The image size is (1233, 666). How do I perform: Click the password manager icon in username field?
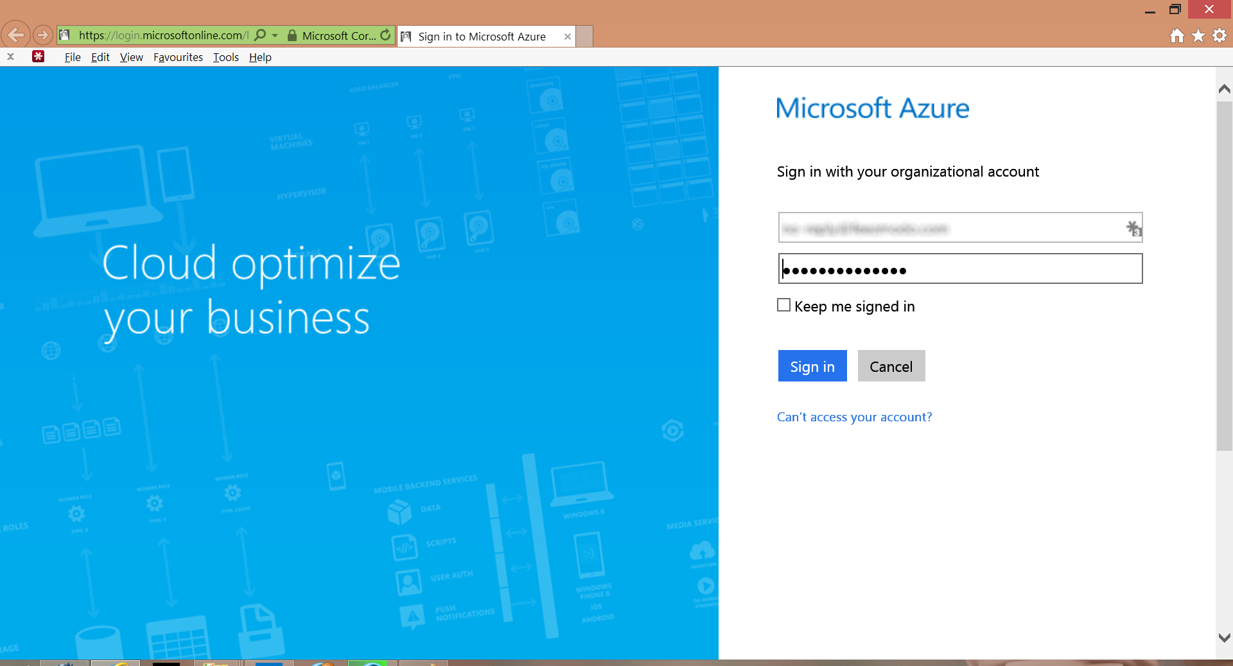pos(1133,228)
